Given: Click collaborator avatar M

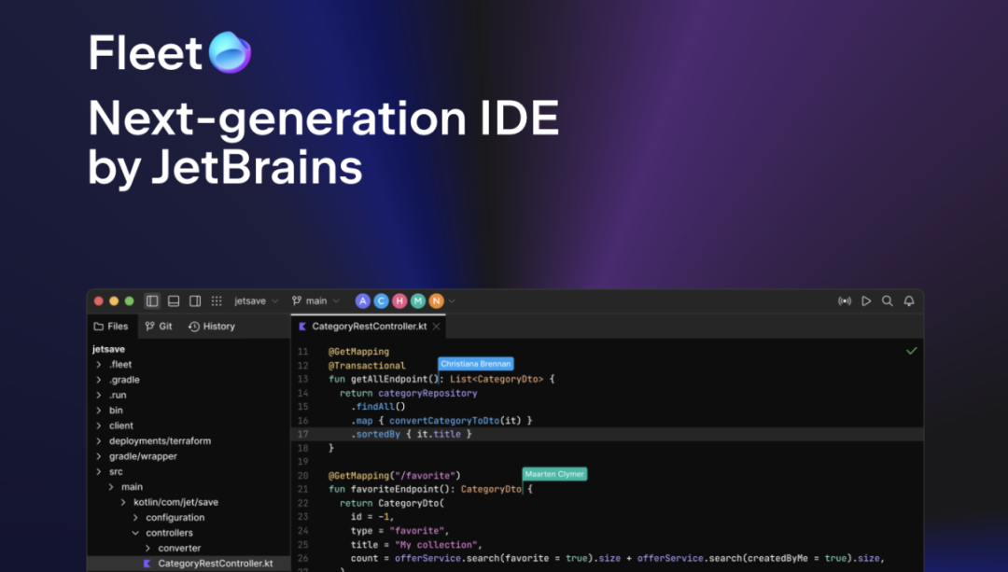Looking at the screenshot, I should (x=418, y=300).
